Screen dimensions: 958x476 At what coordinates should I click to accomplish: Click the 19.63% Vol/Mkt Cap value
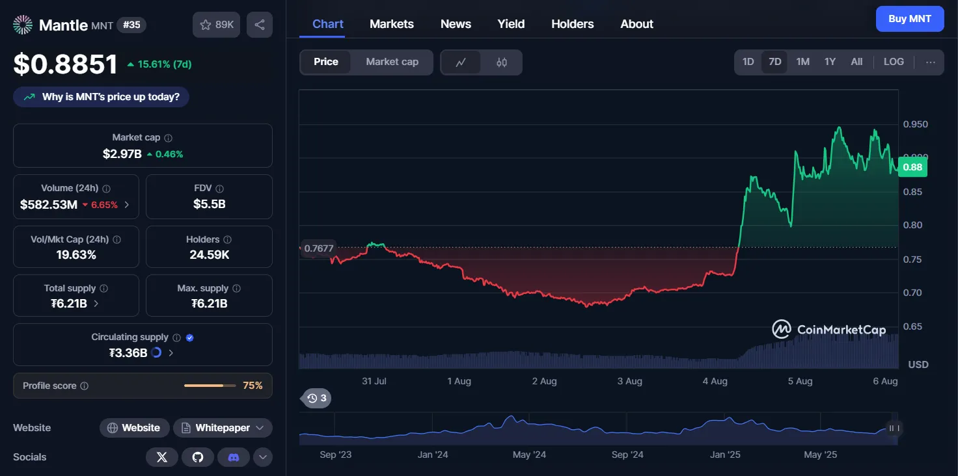[x=76, y=254]
